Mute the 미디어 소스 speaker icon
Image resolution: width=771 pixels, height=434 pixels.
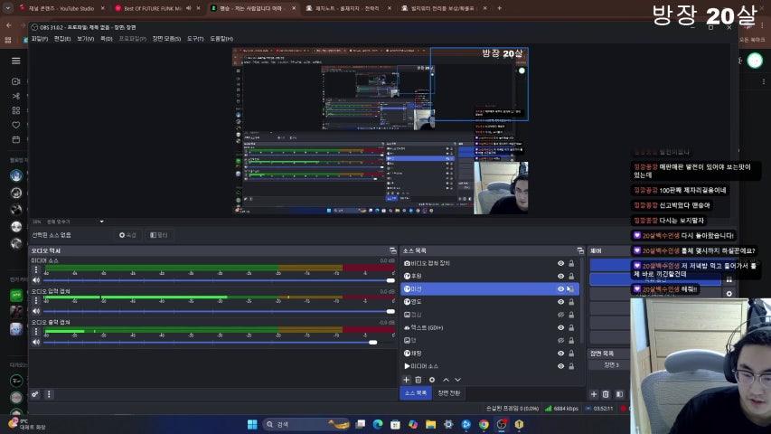click(x=36, y=280)
